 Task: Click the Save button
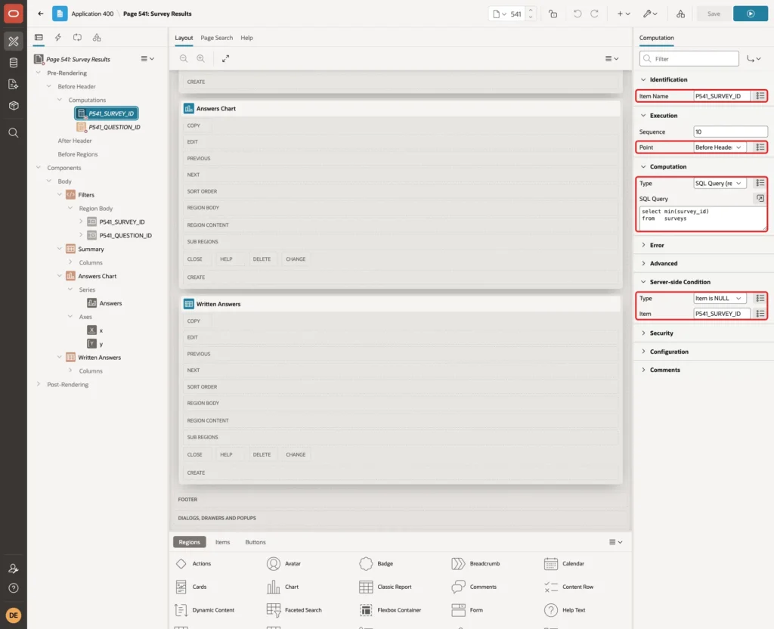[x=714, y=14]
